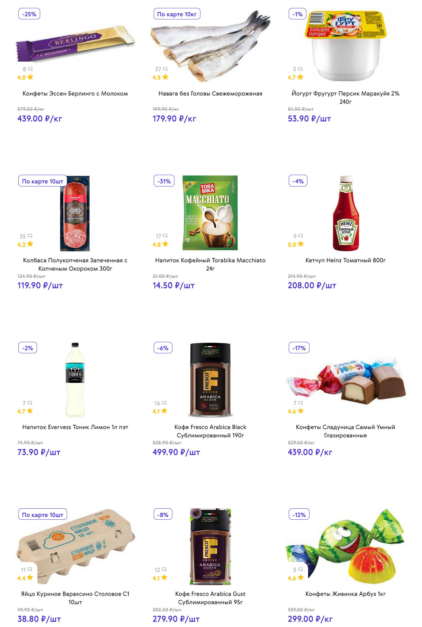The image size is (422, 627).
Task: Open the Конфеты Эссен Берлинго с Молоком link
Action: point(75,93)
